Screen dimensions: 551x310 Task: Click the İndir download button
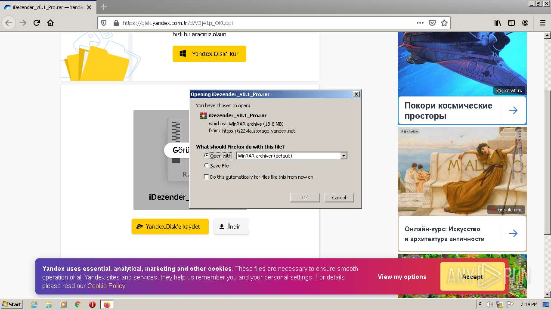(x=231, y=226)
